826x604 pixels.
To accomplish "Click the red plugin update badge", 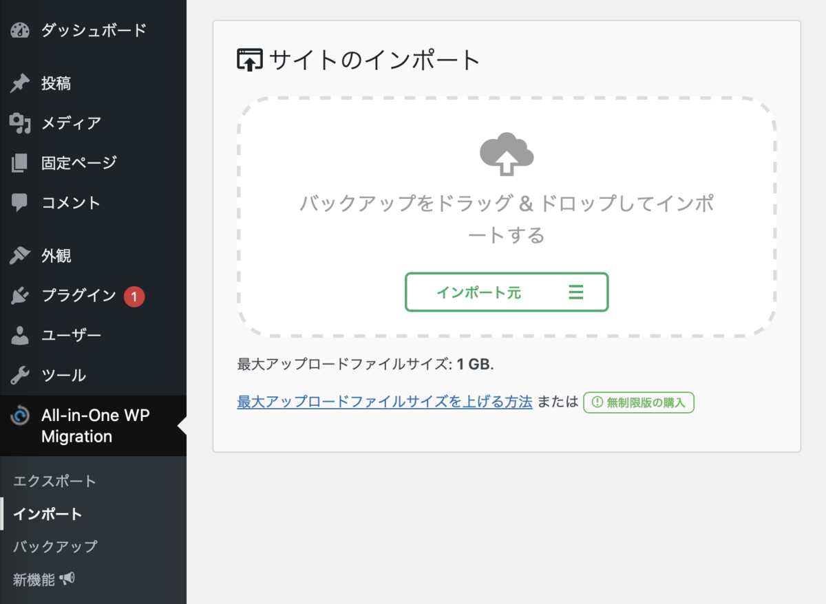I will (x=134, y=296).
